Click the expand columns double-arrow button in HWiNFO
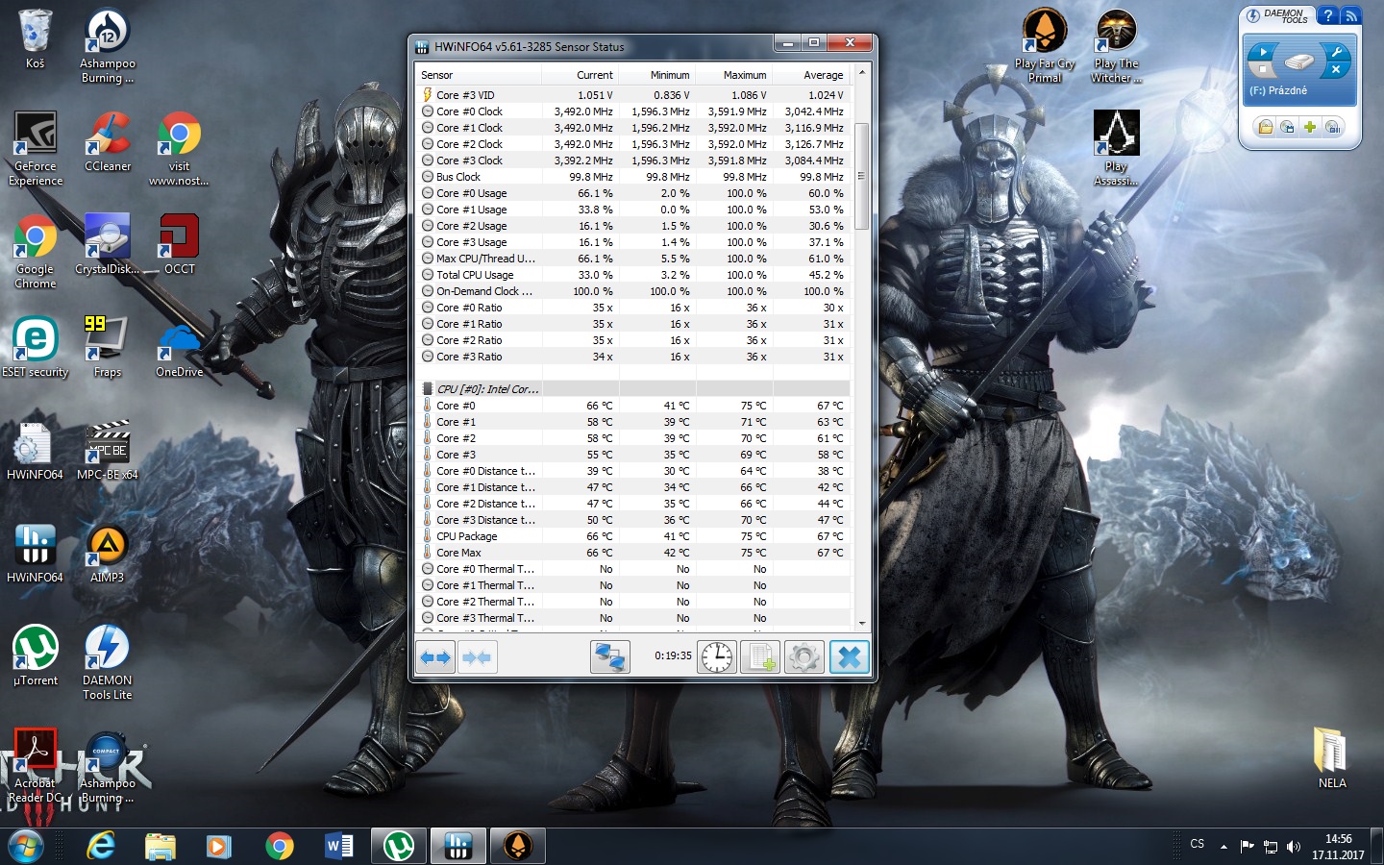Viewport: 1384px width, 865px height. [435, 657]
